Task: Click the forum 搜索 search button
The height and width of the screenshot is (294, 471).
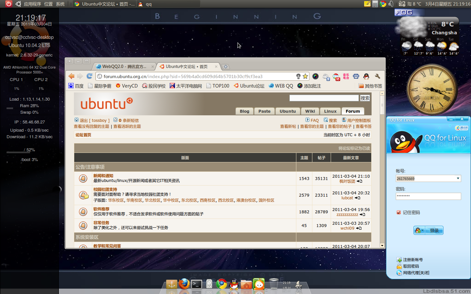Action: tap(365, 98)
